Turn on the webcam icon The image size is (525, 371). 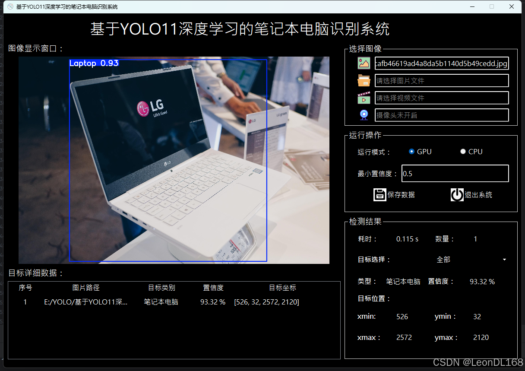pyautogui.click(x=364, y=115)
